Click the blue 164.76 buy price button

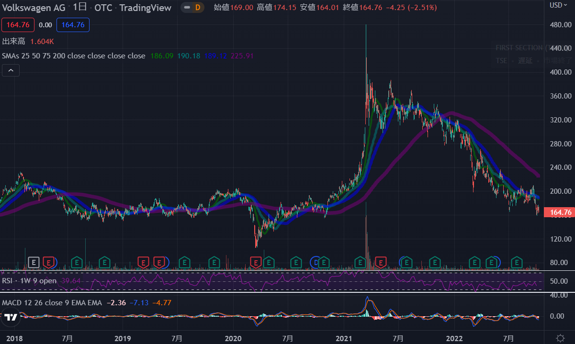point(73,25)
